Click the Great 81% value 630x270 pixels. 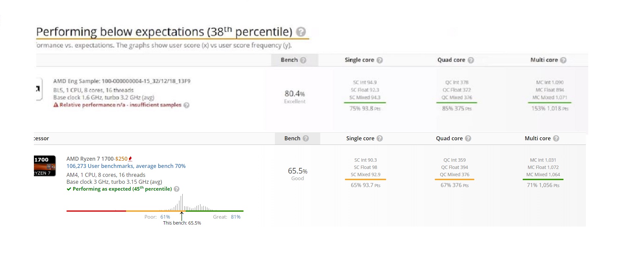pyautogui.click(x=236, y=217)
